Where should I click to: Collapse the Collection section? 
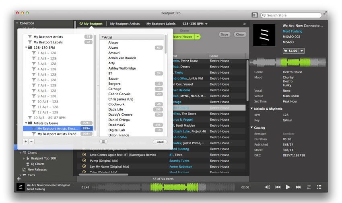coord(17,23)
